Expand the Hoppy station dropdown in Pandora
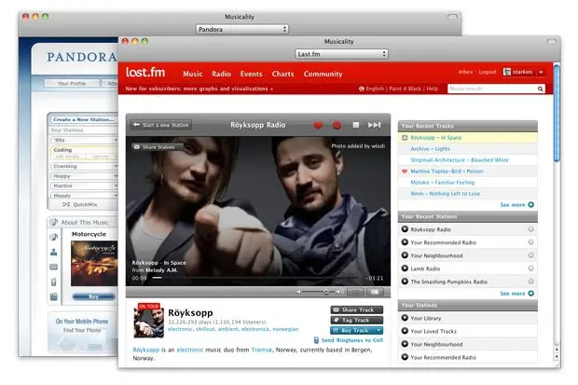This screenshot has height=385, width=578. pyautogui.click(x=116, y=176)
